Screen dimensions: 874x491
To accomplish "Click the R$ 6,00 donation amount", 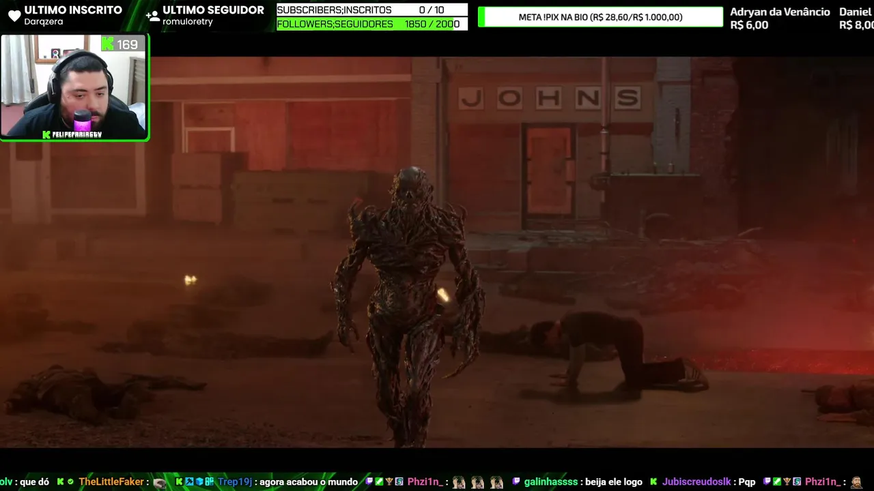I will click(749, 25).
